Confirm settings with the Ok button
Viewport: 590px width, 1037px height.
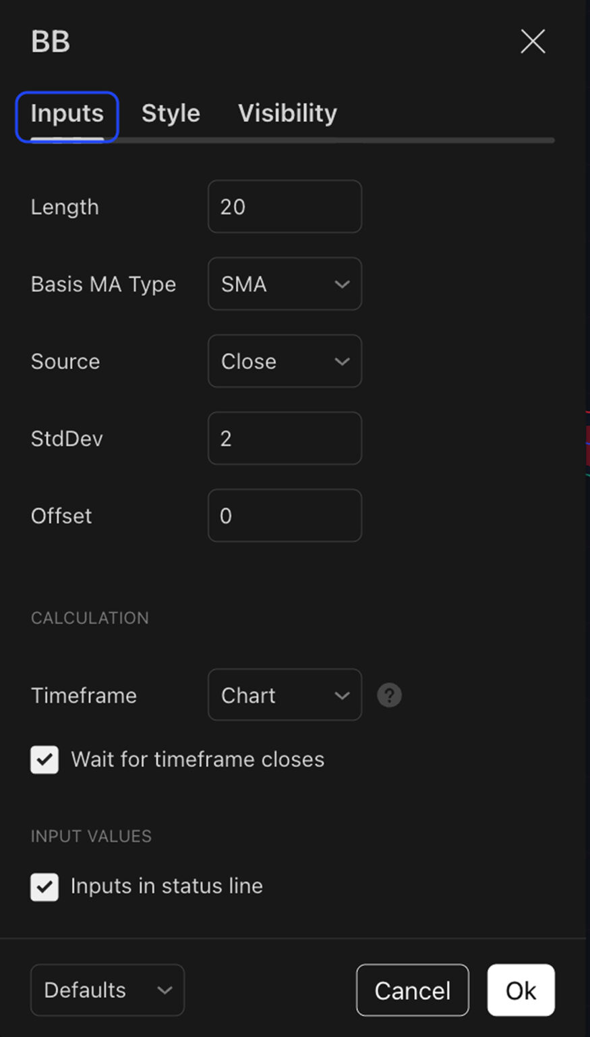521,990
